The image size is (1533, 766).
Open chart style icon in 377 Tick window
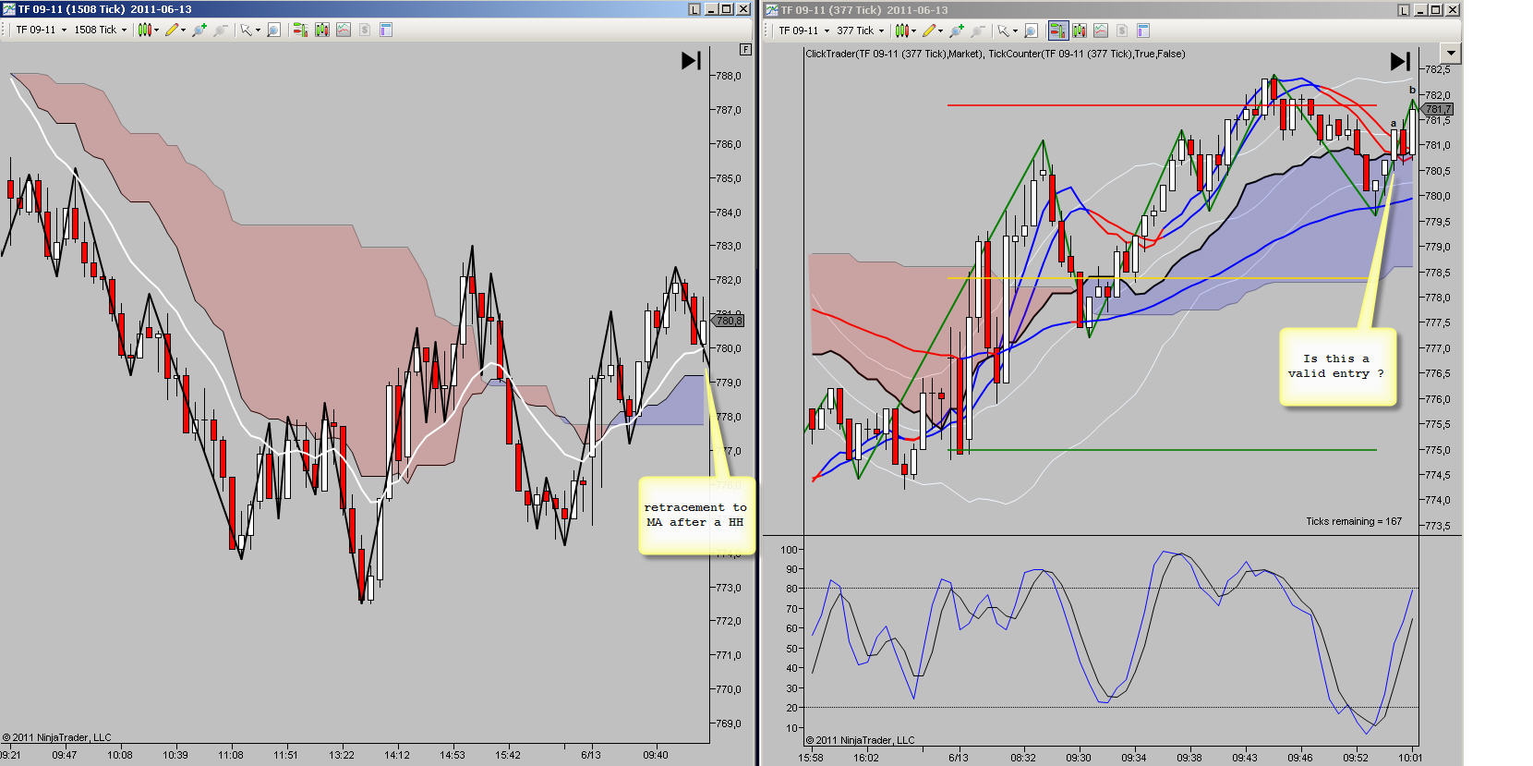coord(901,30)
